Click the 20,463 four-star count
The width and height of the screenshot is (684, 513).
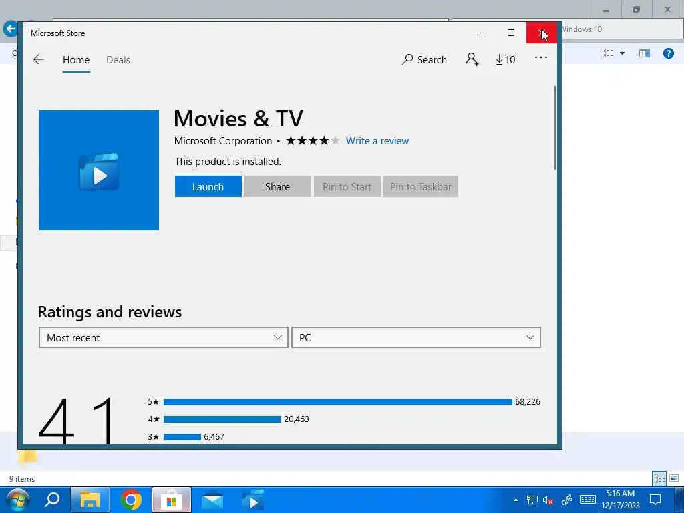[x=297, y=419]
